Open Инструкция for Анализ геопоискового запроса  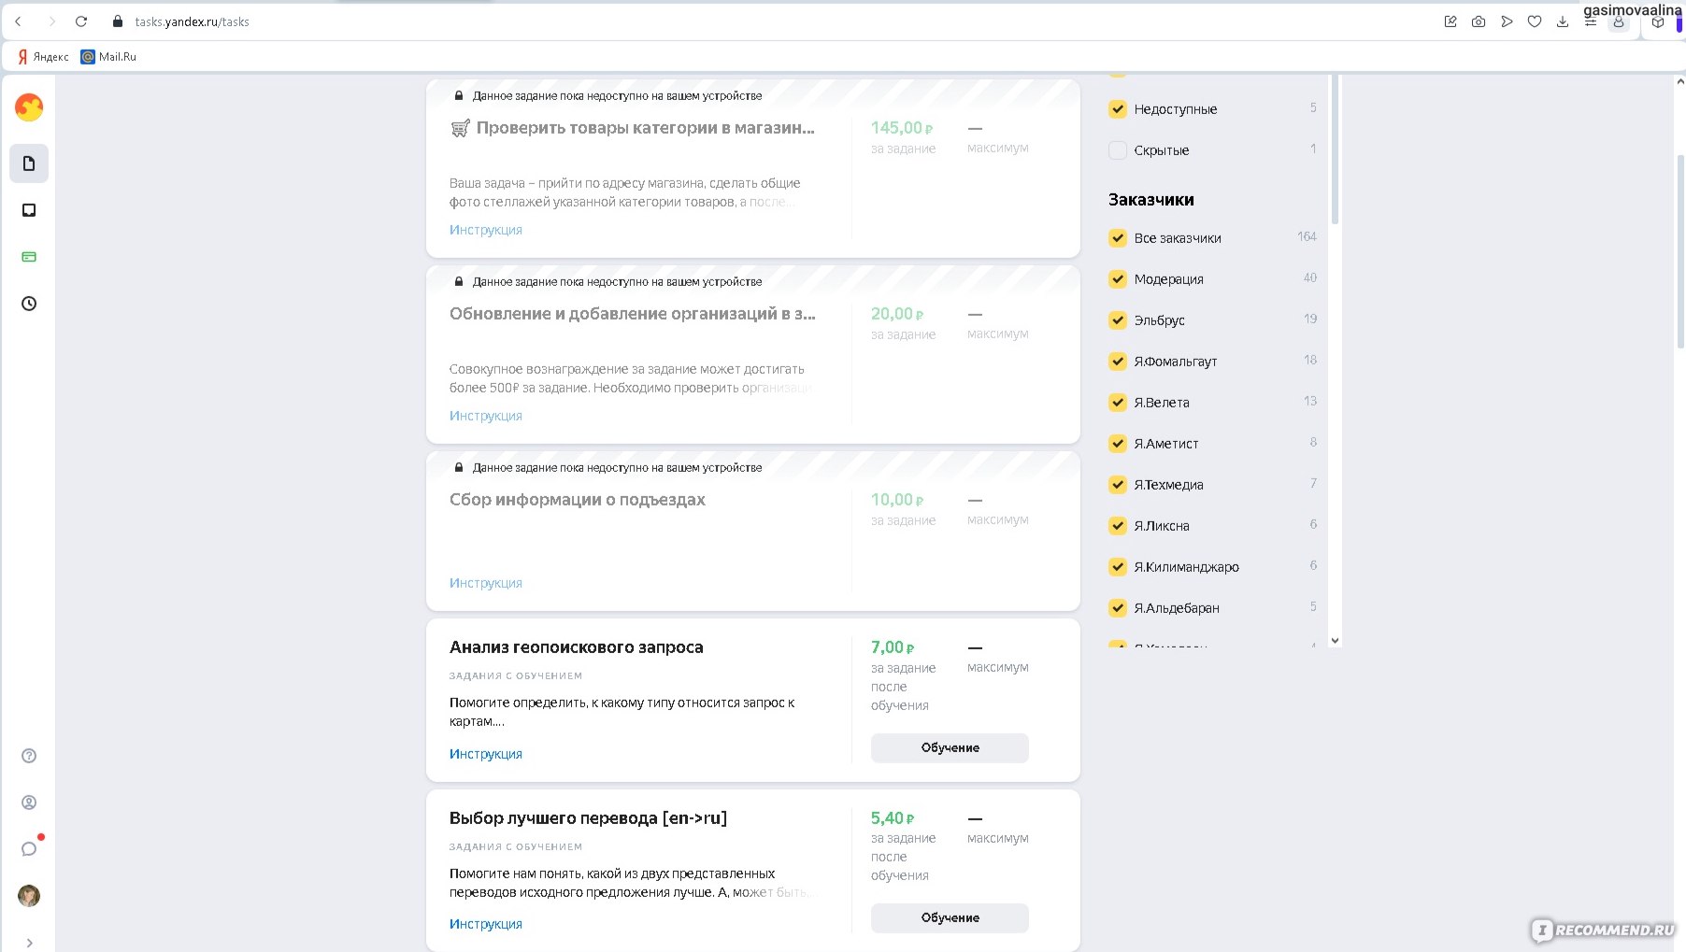[486, 754]
